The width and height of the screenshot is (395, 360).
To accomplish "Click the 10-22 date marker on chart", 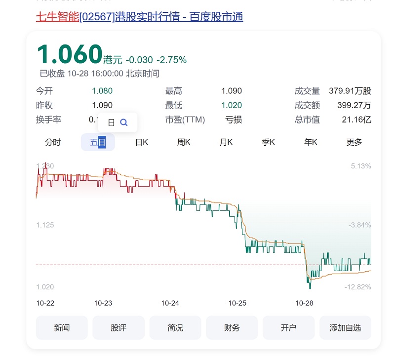I will coord(45,303).
